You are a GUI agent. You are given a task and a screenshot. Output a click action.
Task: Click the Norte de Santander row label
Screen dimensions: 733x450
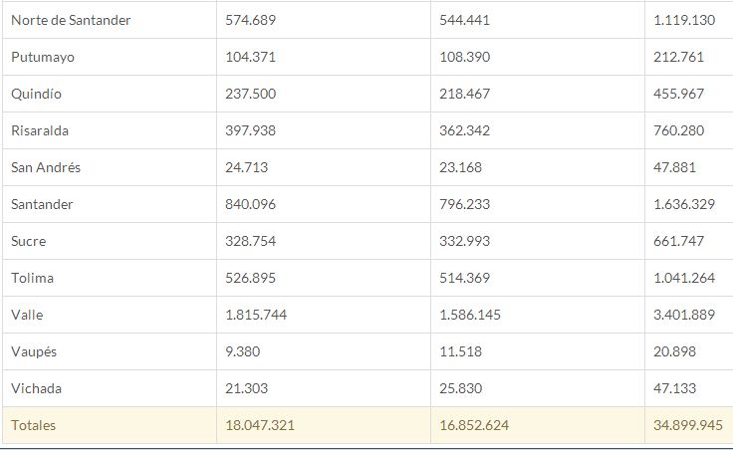pyautogui.click(x=71, y=20)
